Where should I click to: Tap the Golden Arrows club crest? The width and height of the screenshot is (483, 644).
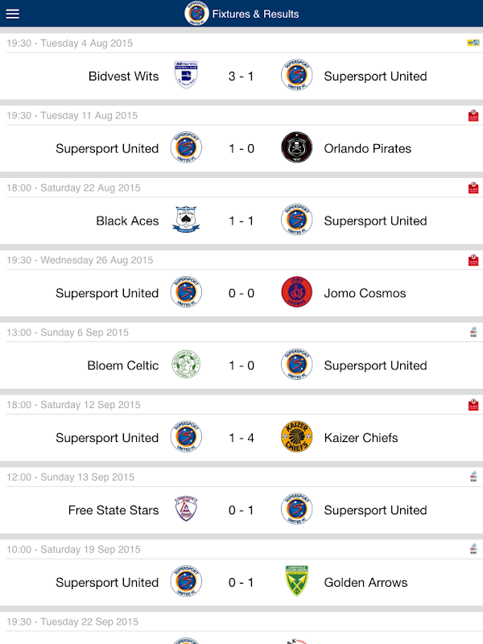[296, 581]
